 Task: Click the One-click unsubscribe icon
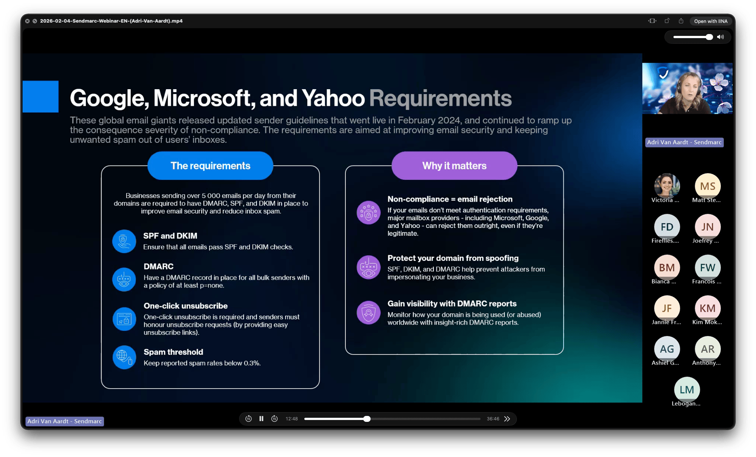(x=124, y=319)
